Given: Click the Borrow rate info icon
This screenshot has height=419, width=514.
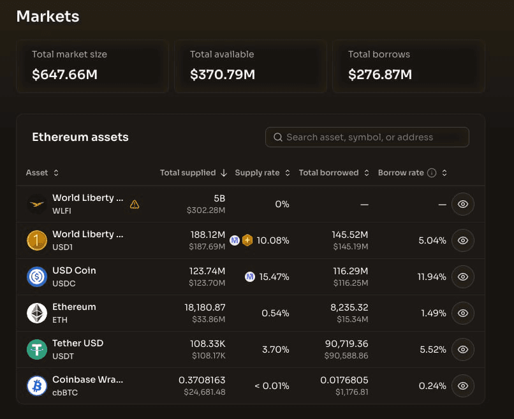Looking at the screenshot, I should 432,173.
